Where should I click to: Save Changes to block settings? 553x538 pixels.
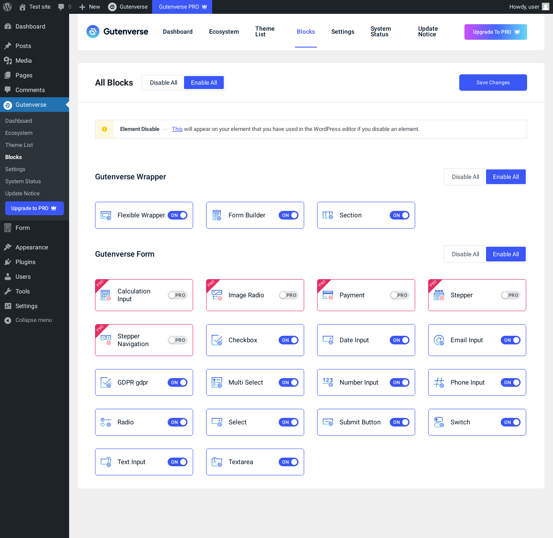(x=493, y=83)
